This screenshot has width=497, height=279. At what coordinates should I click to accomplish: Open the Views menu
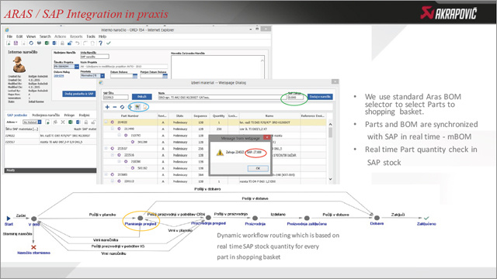click(31, 36)
